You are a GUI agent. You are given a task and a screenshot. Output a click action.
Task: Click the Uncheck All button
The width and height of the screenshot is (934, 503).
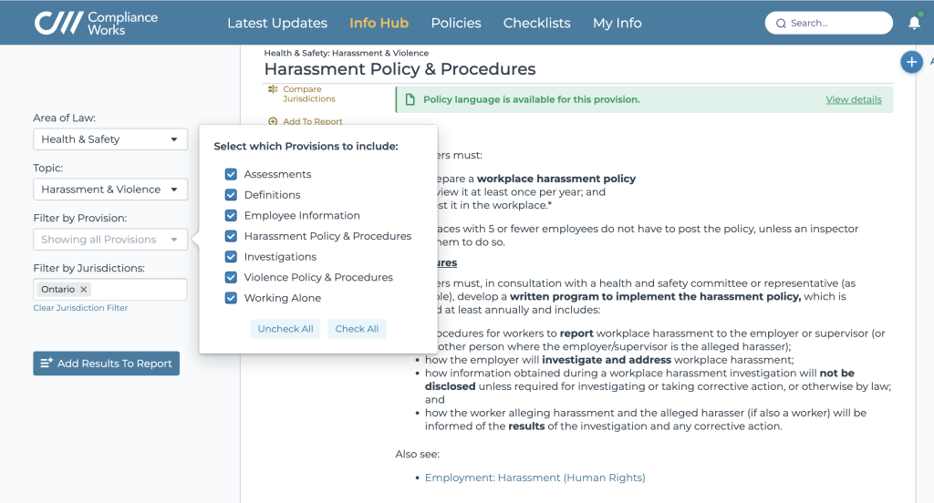pos(285,329)
